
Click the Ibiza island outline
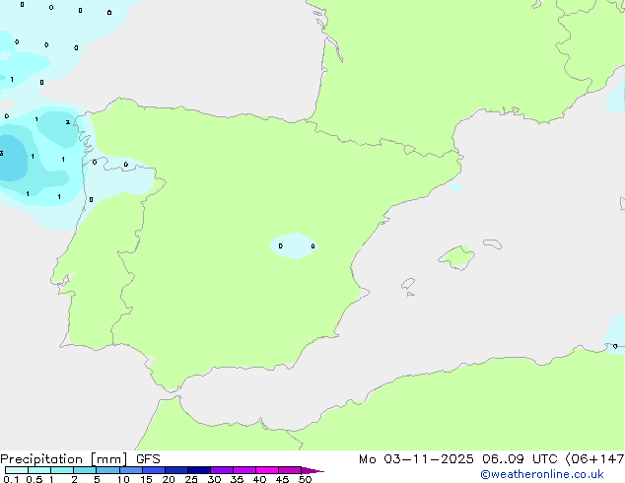pyautogui.click(x=408, y=284)
